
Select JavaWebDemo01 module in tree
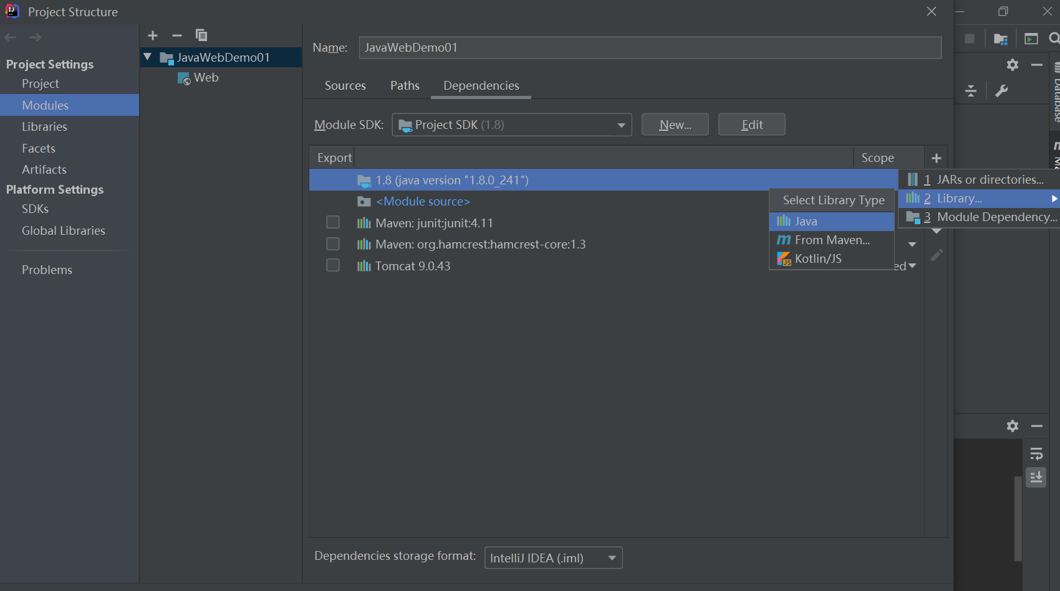223,57
